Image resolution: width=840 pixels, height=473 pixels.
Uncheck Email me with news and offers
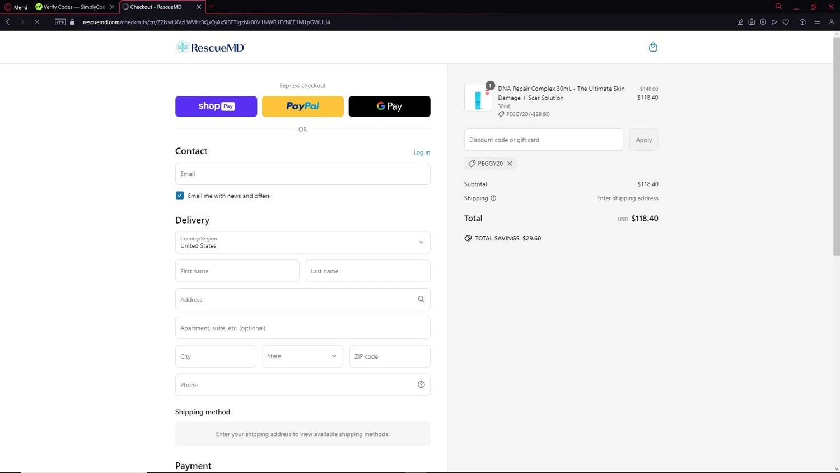180,196
